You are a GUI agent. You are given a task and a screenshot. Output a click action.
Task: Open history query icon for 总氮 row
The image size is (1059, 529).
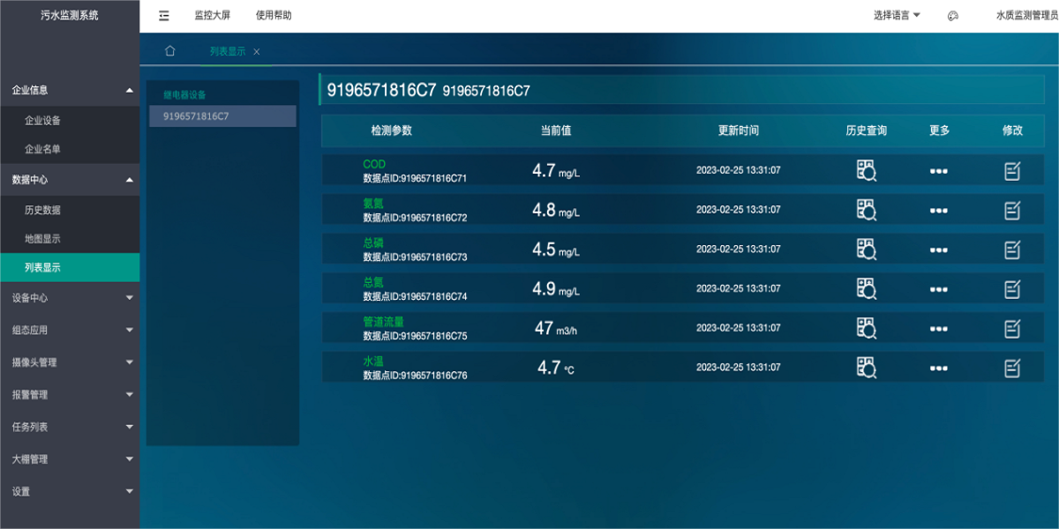pyautogui.click(x=866, y=288)
